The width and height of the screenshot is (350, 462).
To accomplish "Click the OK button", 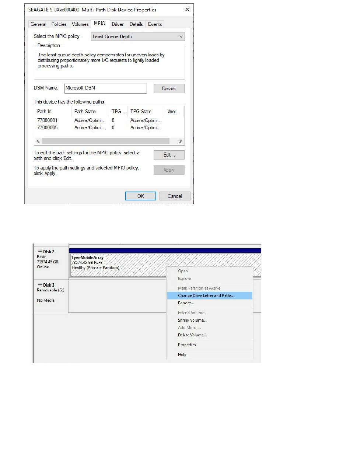I will (140, 196).
